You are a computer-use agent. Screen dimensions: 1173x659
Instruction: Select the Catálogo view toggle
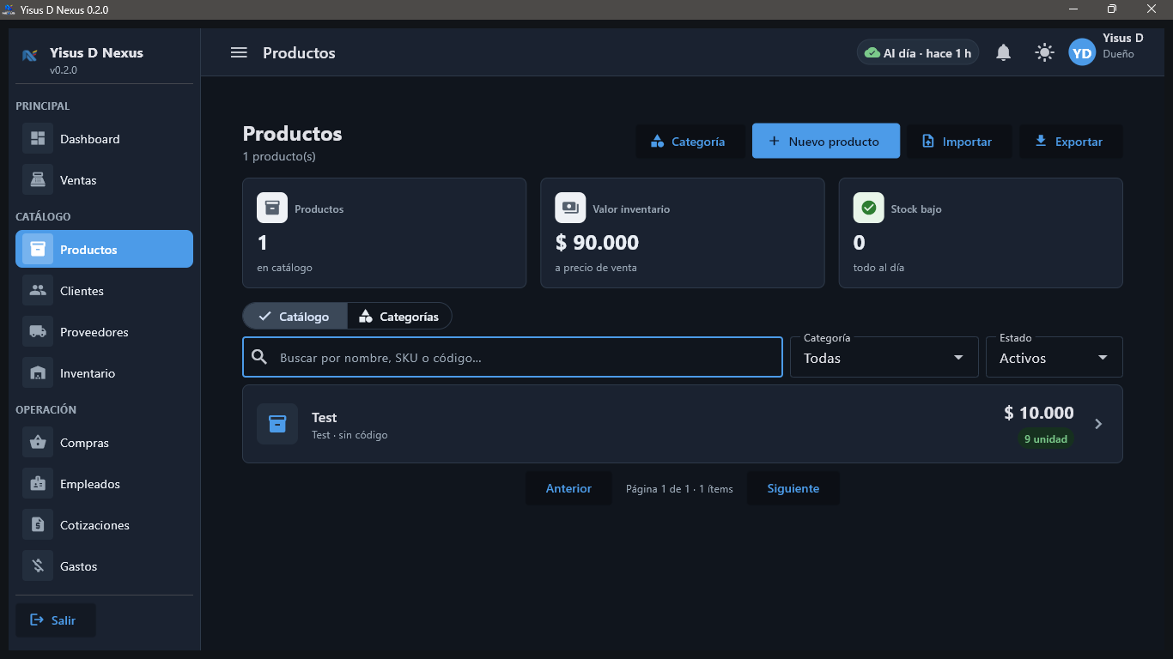[x=295, y=317]
